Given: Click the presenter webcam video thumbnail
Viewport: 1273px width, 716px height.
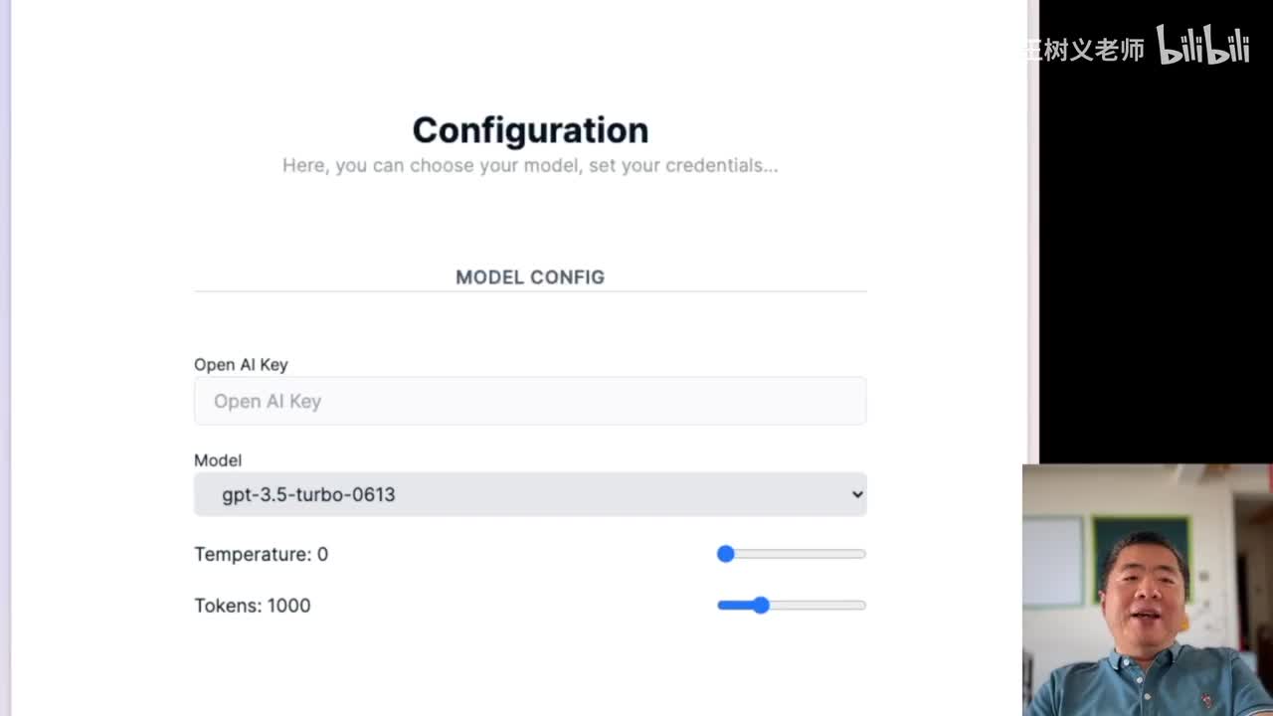Looking at the screenshot, I should point(1148,590).
